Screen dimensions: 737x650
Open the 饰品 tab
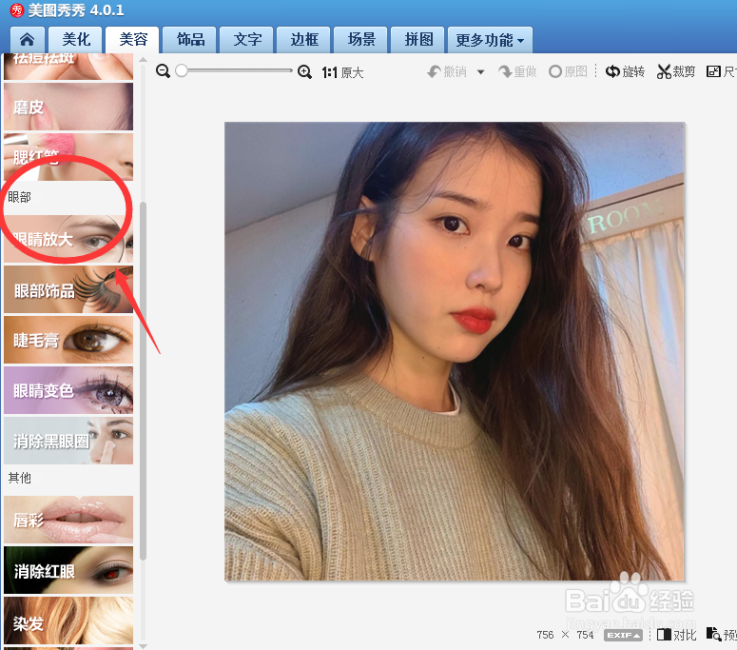coord(190,40)
